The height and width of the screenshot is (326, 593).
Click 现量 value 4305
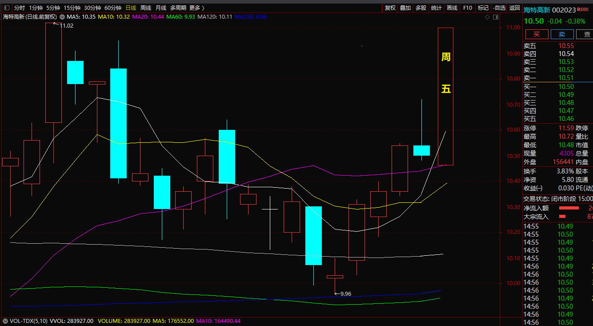pos(566,153)
